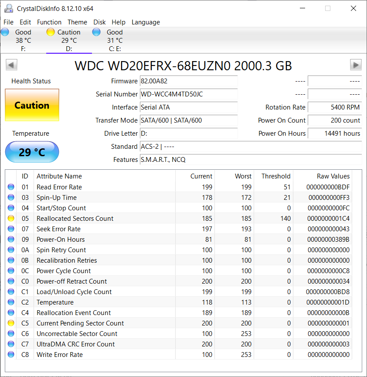Click the Standard field ACS-2
The height and width of the screenshot is (377, 367).
251,147
